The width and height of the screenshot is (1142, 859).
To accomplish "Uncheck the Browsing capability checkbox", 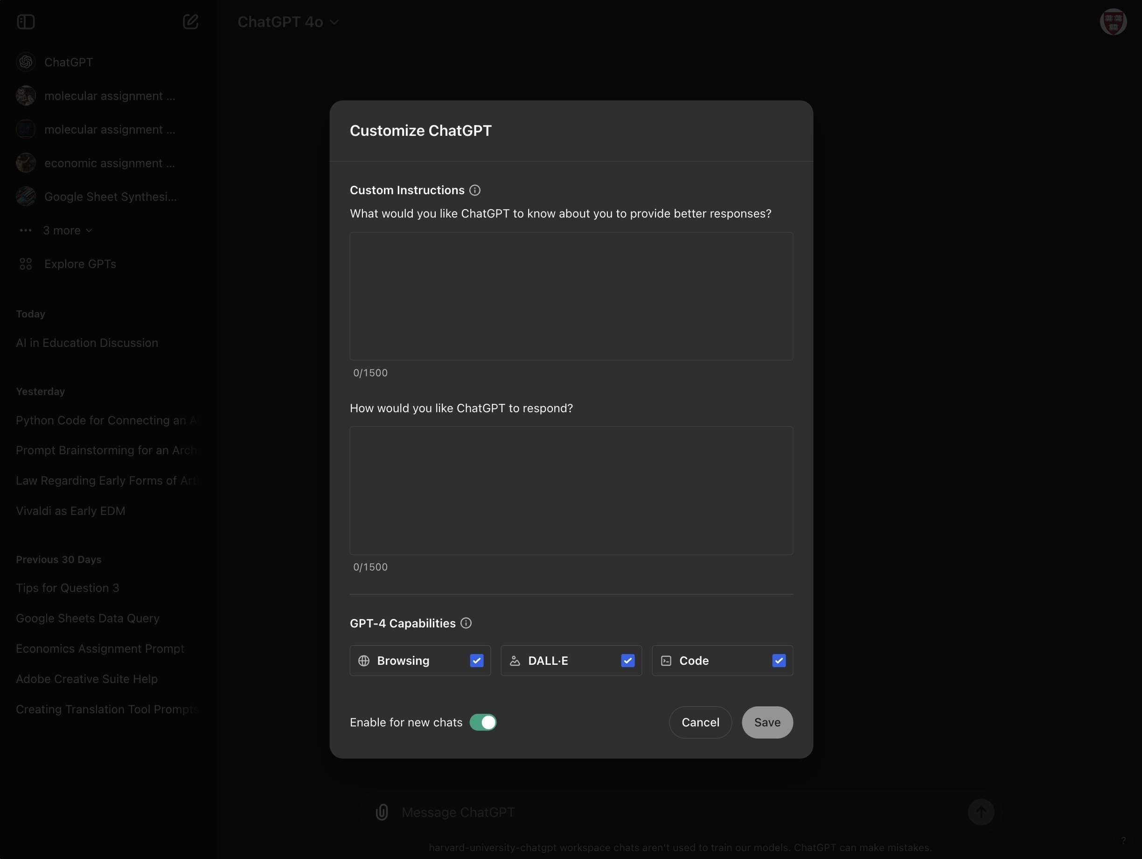I will [x=476, y=661].
